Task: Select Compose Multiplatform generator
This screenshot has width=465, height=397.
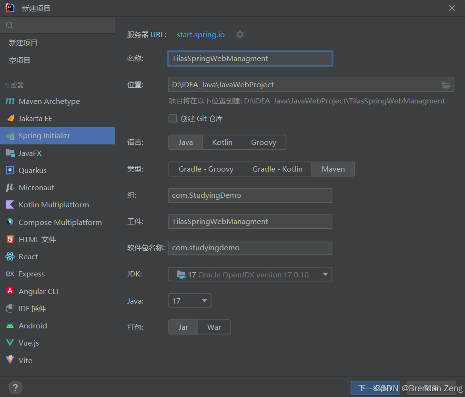Action: click(x=58, y=222)
